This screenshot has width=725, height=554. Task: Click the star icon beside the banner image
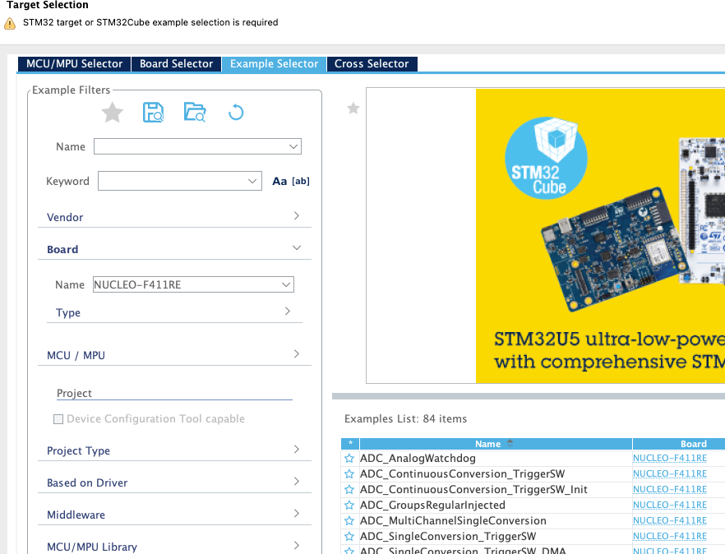[353, 108]
